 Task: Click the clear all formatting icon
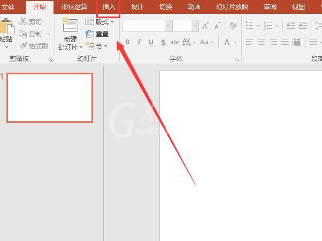233,26
